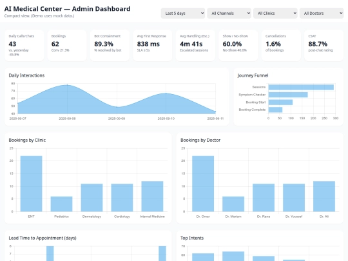The height and width of the screenshot is (261, 348).
Task: Expand the All Channels filter dropdown
Action: 229,14
